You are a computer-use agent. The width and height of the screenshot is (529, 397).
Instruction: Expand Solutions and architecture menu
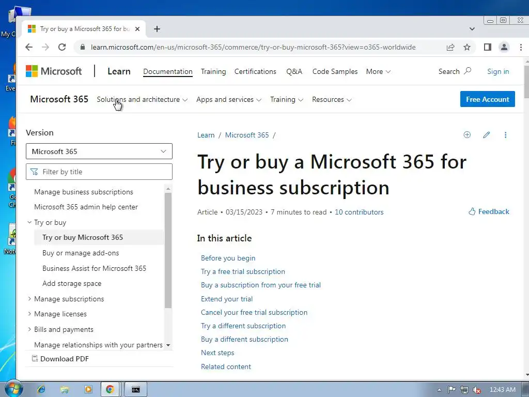[x=142, y=100]
